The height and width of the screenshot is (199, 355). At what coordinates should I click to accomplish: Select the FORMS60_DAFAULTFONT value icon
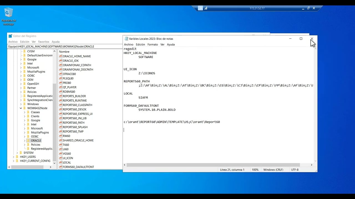60,167
